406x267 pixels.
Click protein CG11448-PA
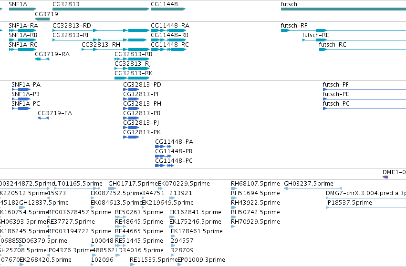(163, 147)
